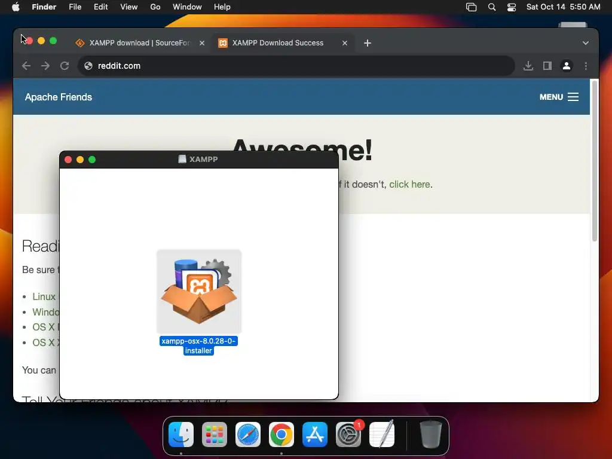
Task: Open Control Center icon
Action: coord(512,7)
